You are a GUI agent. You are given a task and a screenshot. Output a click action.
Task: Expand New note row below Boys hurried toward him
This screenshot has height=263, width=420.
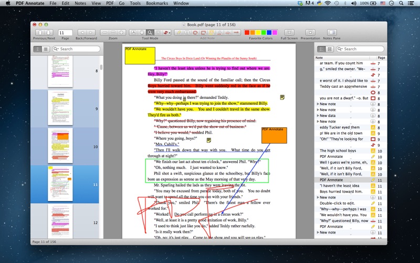coord(318,197)
